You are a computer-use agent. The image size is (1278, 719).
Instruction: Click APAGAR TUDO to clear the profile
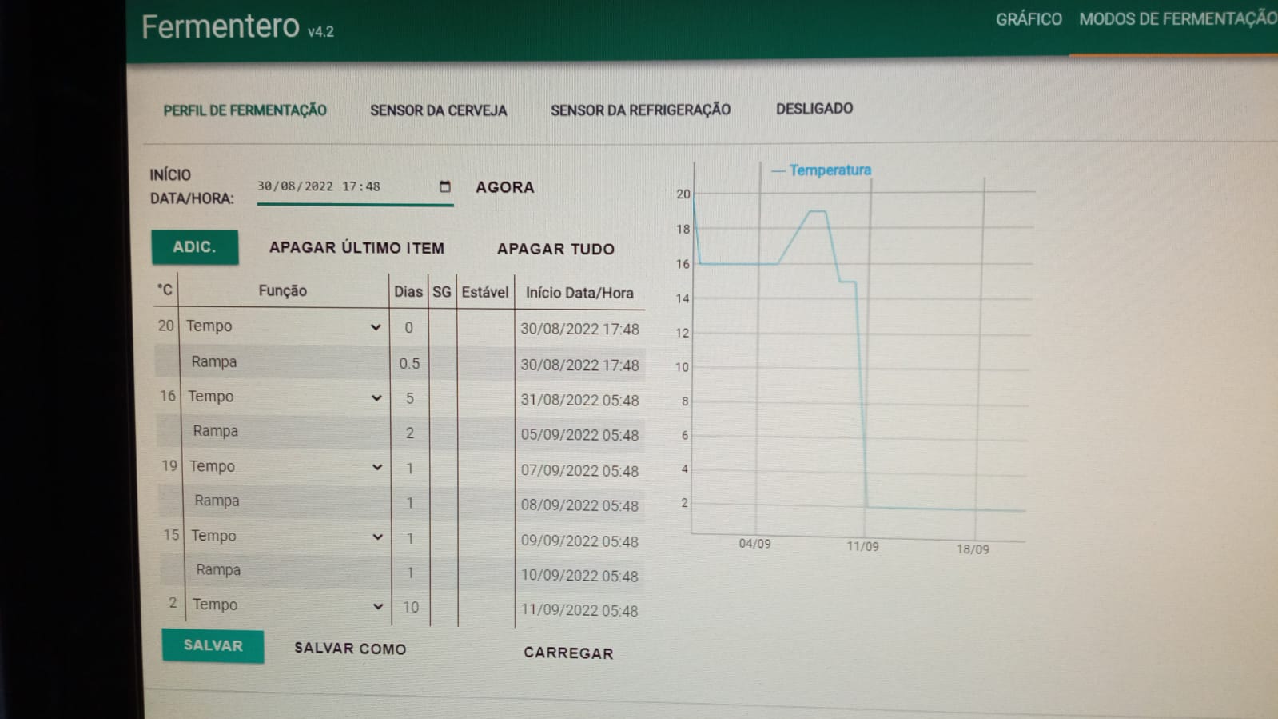click(x=555, y=249)
